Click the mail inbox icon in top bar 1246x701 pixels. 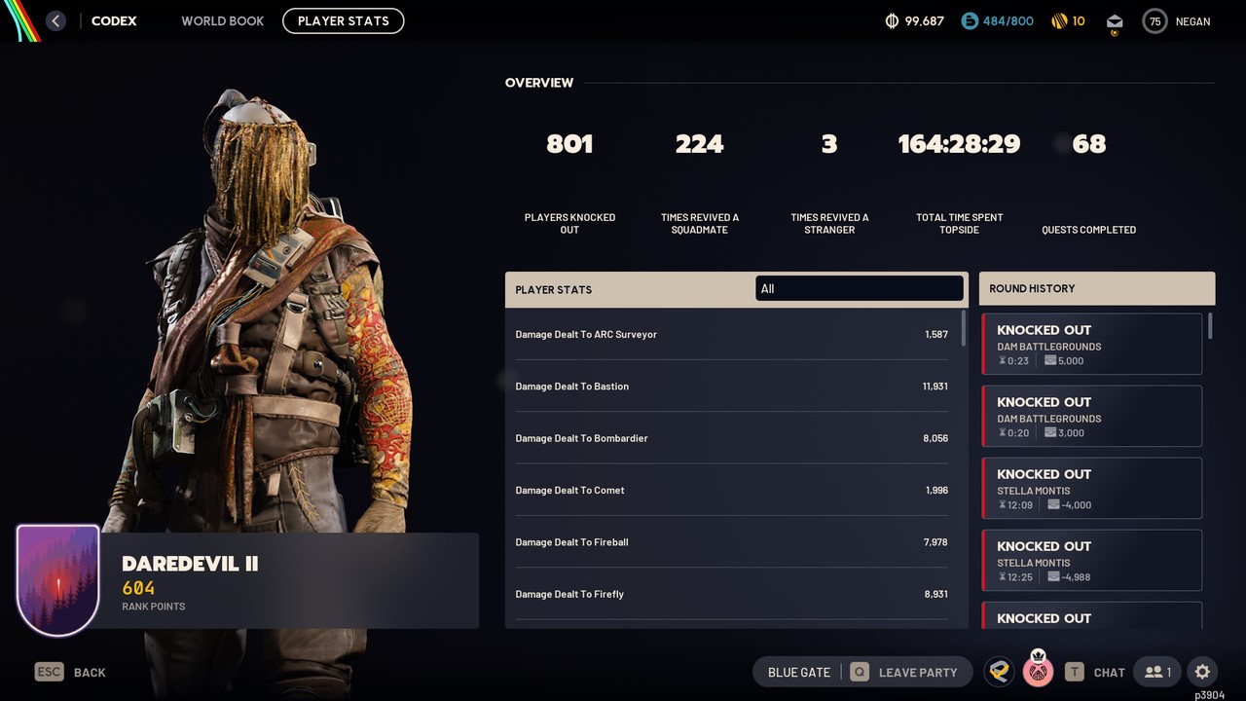pyautogui.click(x=1115, y=21)
